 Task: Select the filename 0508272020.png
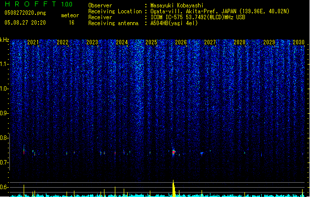25,13
